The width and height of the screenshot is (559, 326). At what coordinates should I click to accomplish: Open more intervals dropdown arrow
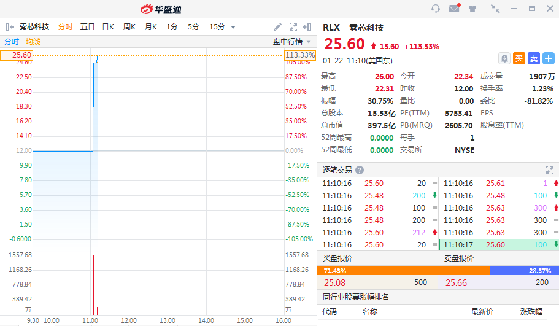tap(233, 27)
